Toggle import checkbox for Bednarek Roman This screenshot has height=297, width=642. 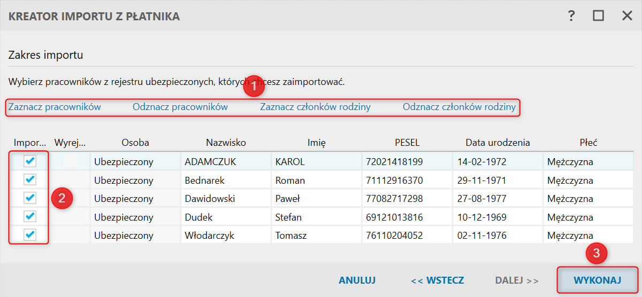(x=30, y=180)
